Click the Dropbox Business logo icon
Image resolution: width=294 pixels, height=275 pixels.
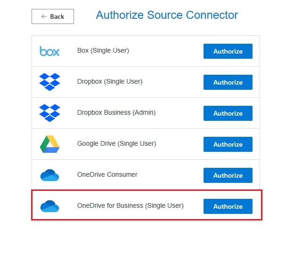(x=49, y=113)
